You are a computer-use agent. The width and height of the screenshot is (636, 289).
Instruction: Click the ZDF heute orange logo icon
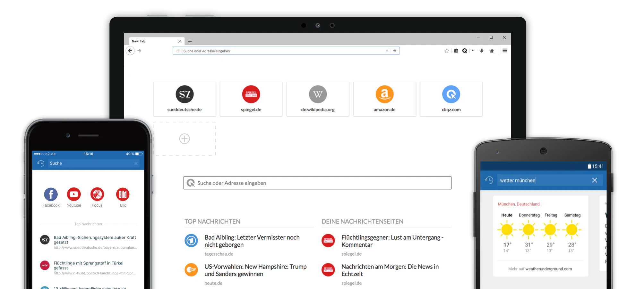[191, 270]
